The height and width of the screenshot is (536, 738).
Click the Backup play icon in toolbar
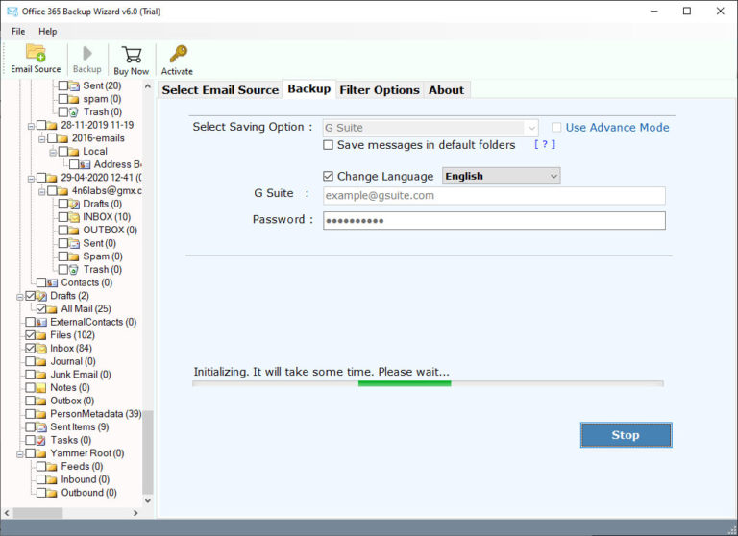(87, 53)
